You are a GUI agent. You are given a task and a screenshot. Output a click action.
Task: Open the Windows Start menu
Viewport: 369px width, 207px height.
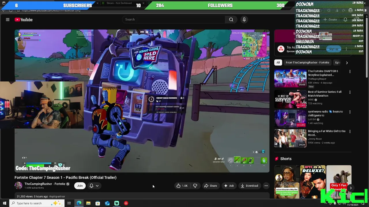[4, 203]
